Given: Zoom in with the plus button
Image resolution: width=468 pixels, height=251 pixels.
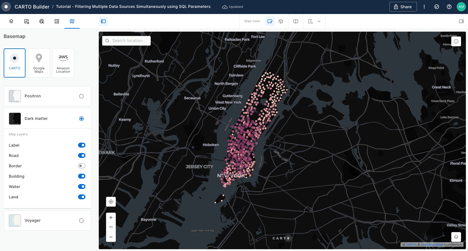Looking at the screenshot, I should (x=111, y=218).
